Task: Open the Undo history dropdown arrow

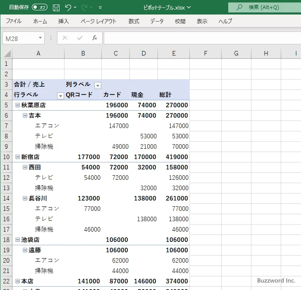Action: [x=75, y=7]
